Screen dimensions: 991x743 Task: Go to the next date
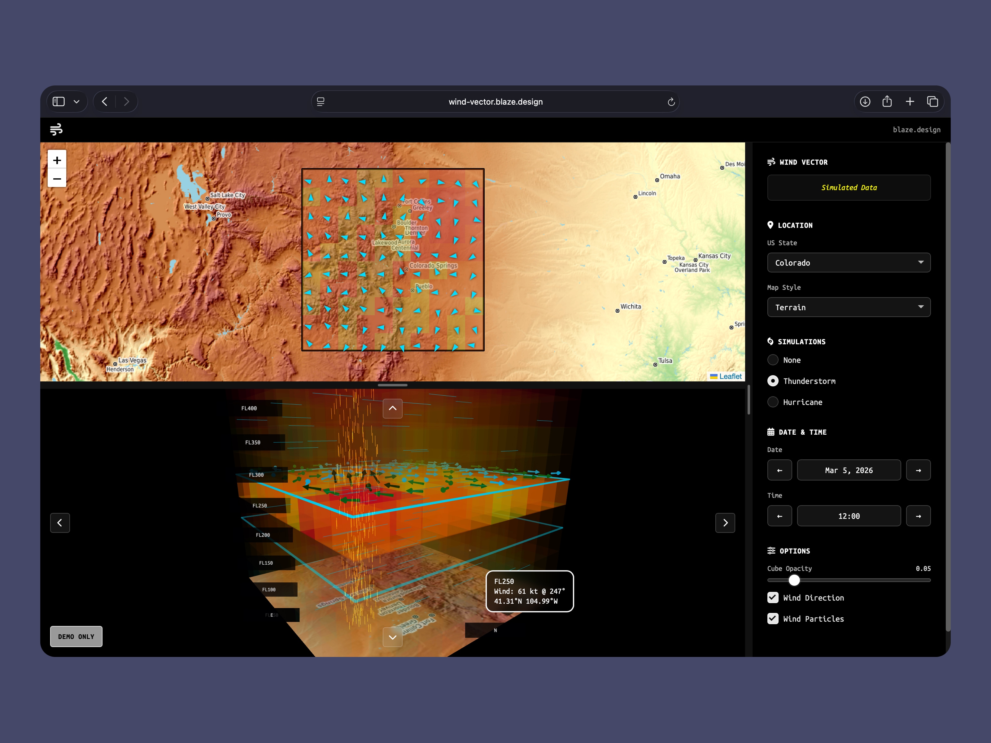[918, 470]
